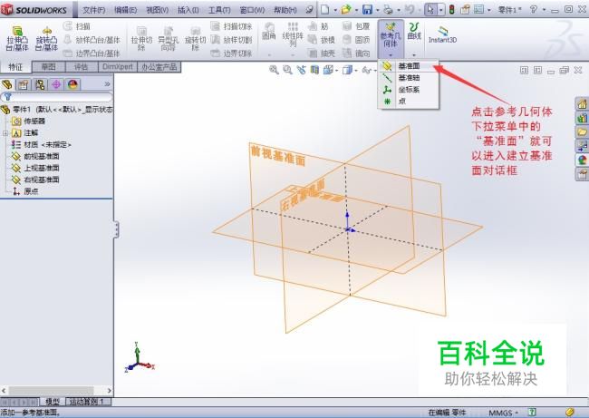589x418 pixels.
Task: Select the 旋转切除 revolved cut tool
Action: (x=195, y=38)
